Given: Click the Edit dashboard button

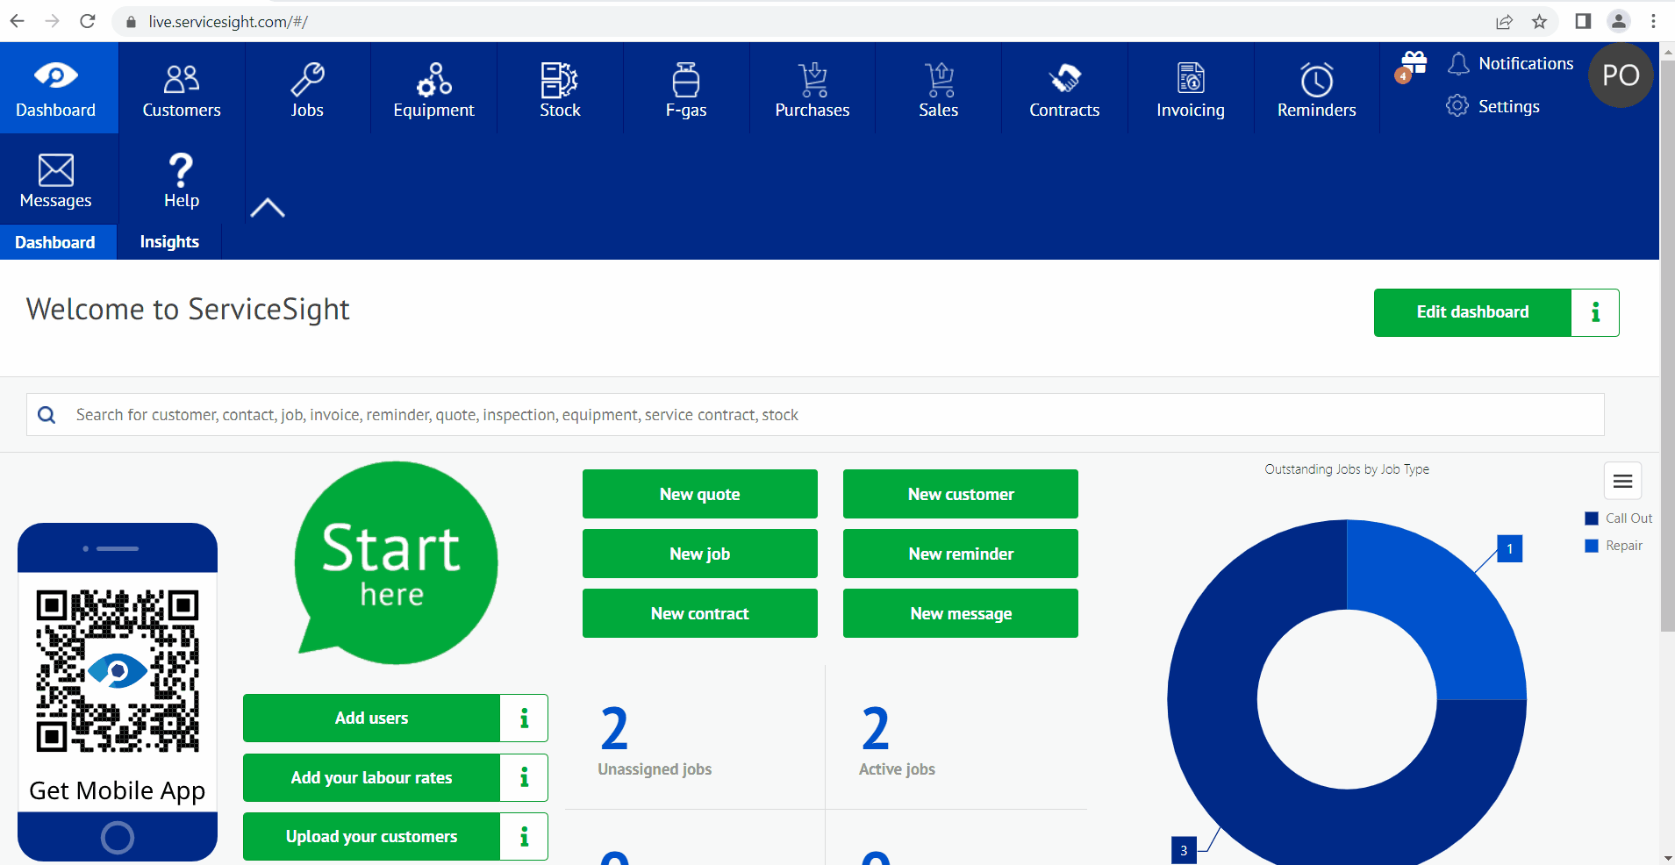Looking at the screenshot, I should click(1472, 312).
